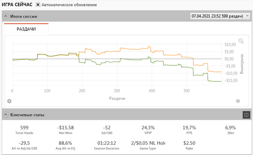Click the zoom magnifier icon on the graph

pos(241,41)
